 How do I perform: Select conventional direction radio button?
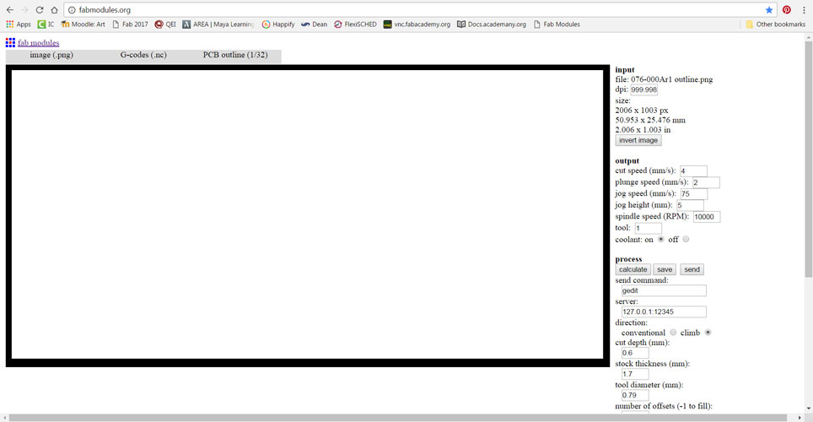(673, 333)
